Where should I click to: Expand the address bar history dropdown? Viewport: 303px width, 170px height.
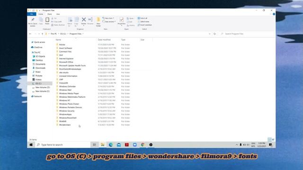(209, 34)
